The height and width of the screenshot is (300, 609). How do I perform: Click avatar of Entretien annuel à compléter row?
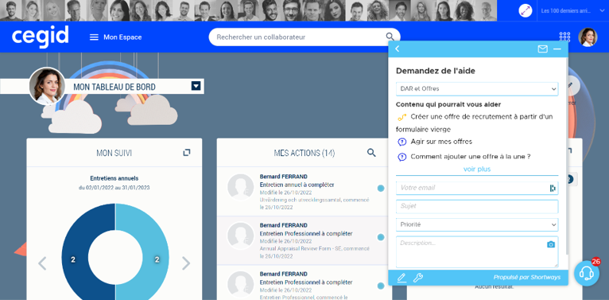[x=241, y=187]
